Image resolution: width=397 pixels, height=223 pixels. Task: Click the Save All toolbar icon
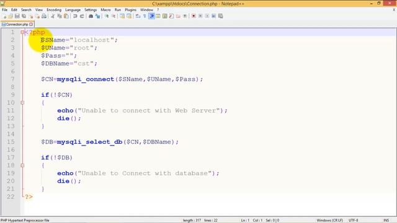pyautogui.click(x=24, y=16)
